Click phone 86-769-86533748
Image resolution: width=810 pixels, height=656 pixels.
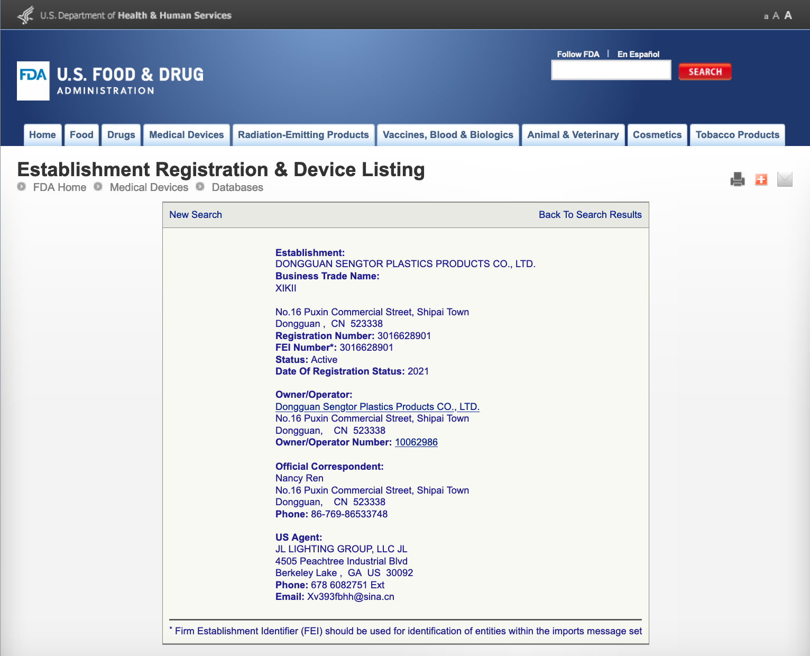pyautogui.click(x=349, y=514)
